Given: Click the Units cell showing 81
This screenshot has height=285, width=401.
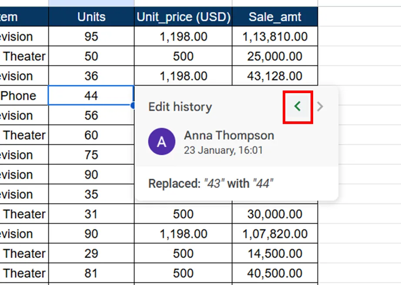Looking at the screenshot, I should point(91,273).
